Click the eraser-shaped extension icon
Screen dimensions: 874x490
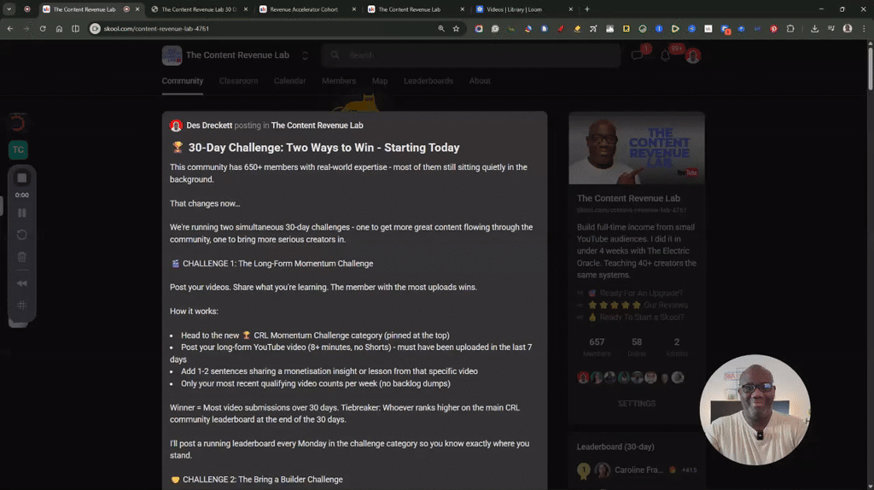click(x=577, y=28)
